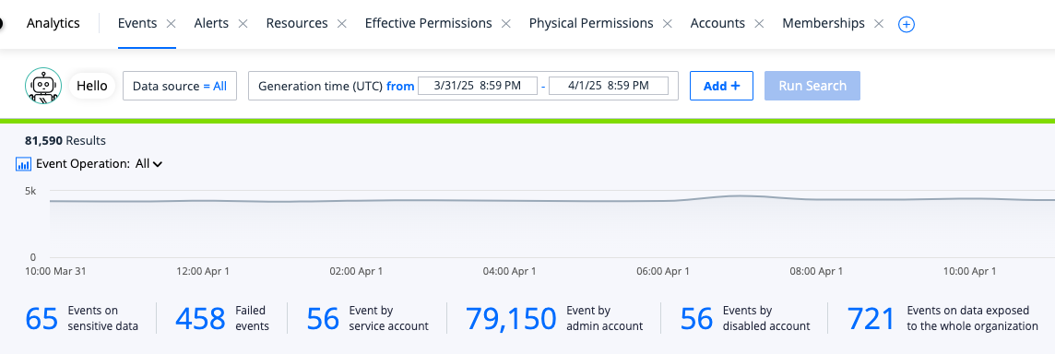Close the Physical Permissions tab
1055x354 pixels.
668,24
